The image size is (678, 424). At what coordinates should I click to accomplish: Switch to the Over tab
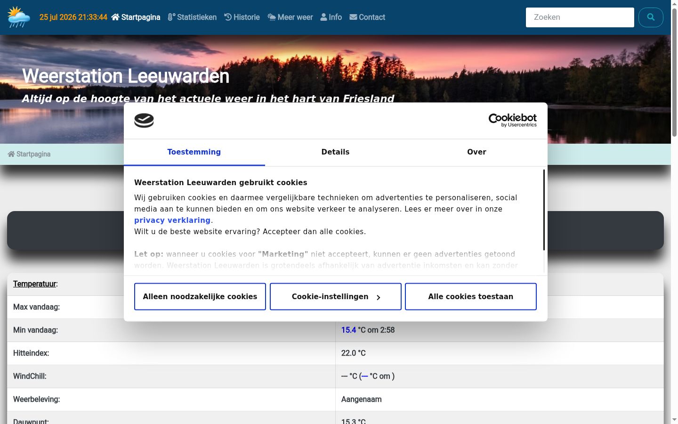(x=476, y=152)
